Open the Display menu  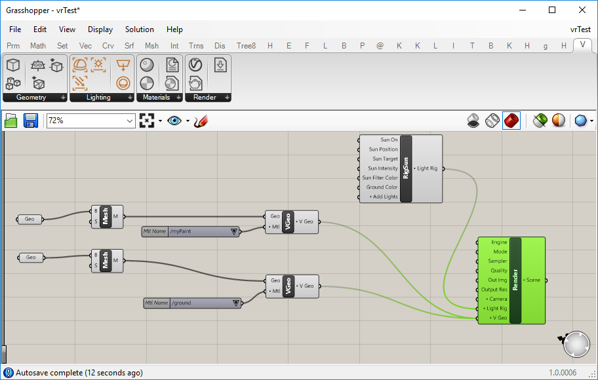[x=100, y=29]
